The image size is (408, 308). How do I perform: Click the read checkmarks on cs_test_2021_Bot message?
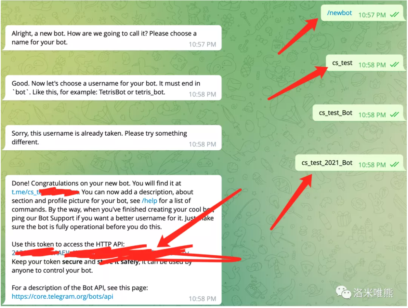394,165
